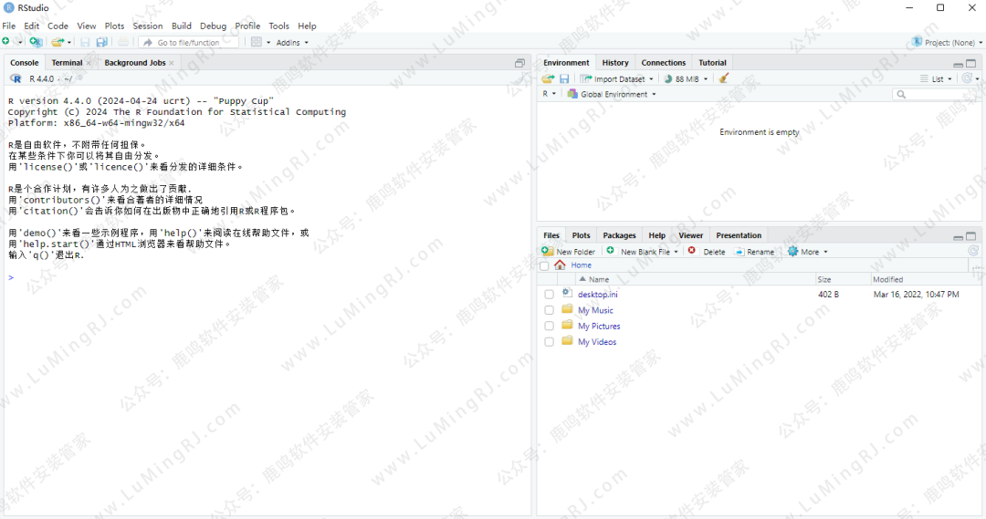Open the My Pictures folder link
This screenshot has height=519, width=986.
pyautogui.click(x=599, y=327)
